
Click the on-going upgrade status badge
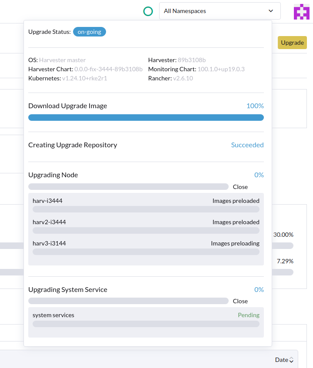pyautogui.click(x=90, y=32)
